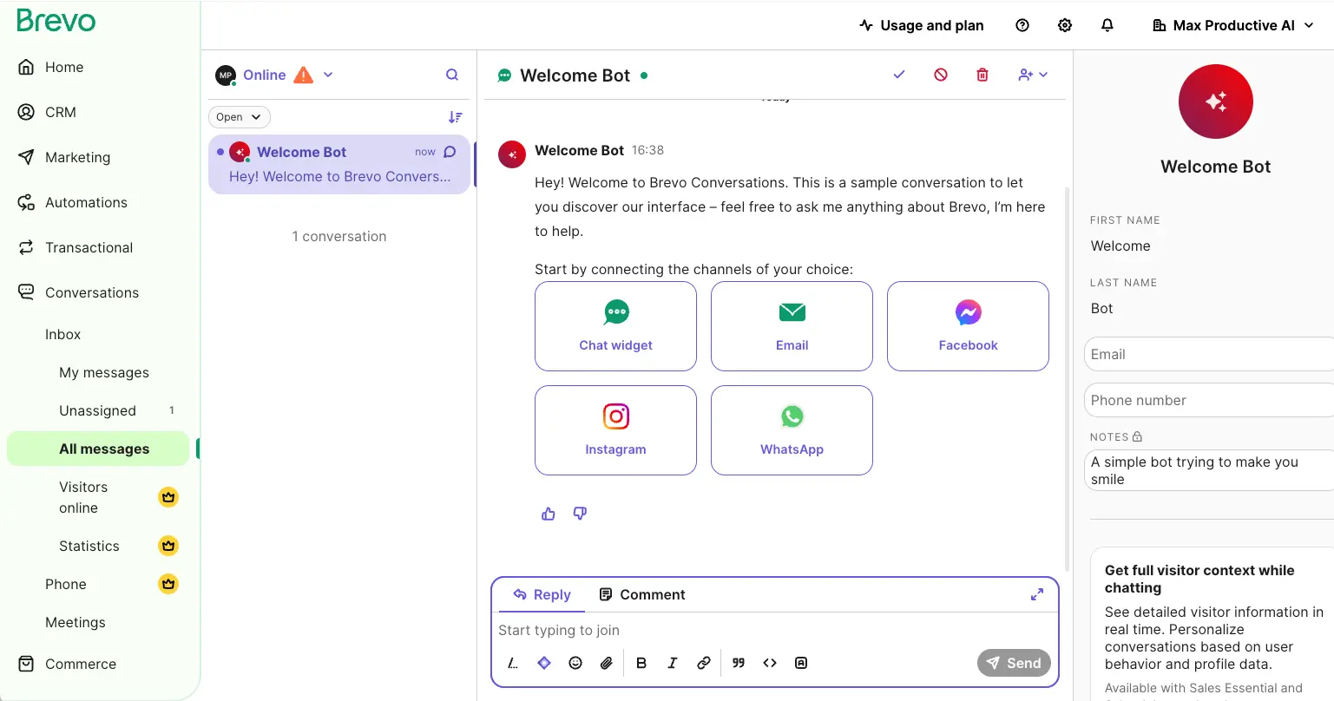Block the visitor with the prohibition icon
The height and width of the screenshot is (701, 1334).
tap(940, 75)
